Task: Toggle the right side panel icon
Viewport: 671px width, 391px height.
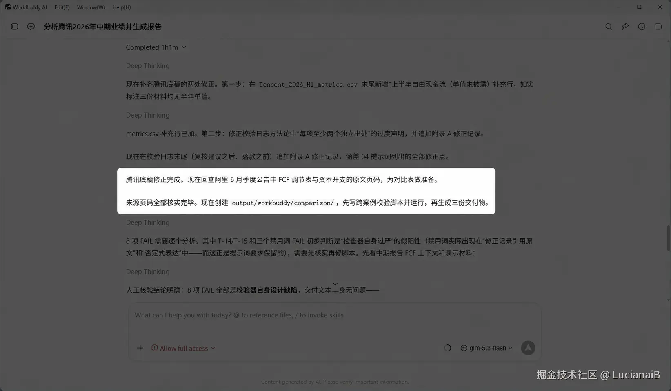Action: pos(658,27)
